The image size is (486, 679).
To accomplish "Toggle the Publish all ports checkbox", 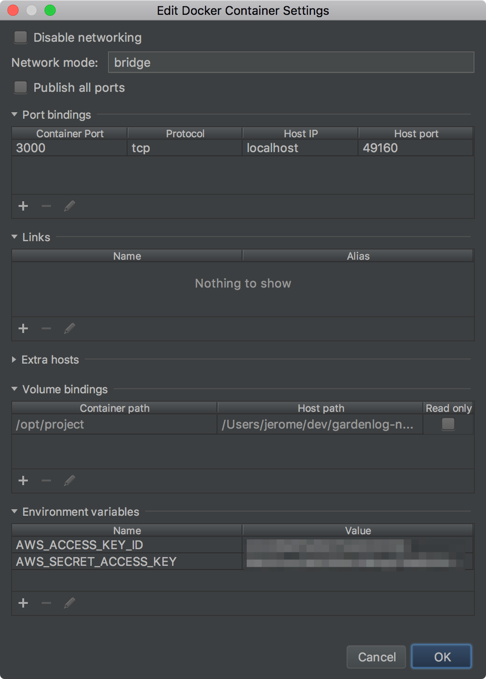I will click(x=21, y=87).
